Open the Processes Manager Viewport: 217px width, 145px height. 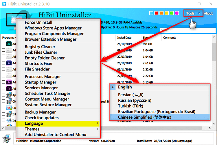43,77
